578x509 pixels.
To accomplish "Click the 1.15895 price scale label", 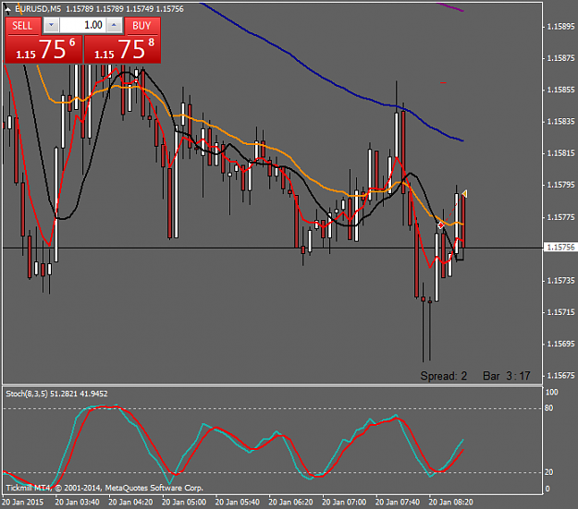I will 561,27.
